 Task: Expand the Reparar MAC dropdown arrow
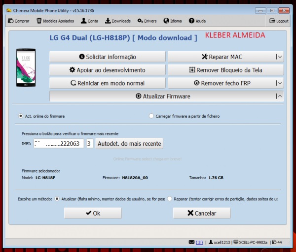click(280, 57)
